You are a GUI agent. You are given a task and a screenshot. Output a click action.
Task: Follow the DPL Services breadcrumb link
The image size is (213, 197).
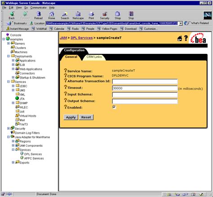[x=82, y=38]
